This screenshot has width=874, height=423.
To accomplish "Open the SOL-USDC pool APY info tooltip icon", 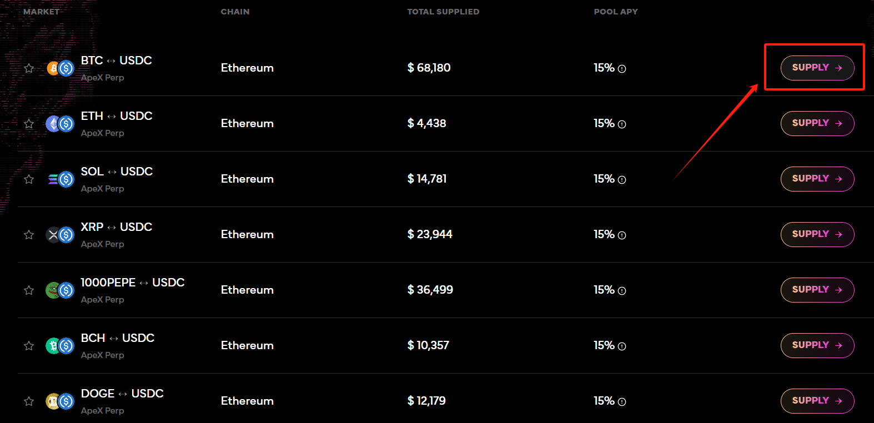I will tap(622, 180).
